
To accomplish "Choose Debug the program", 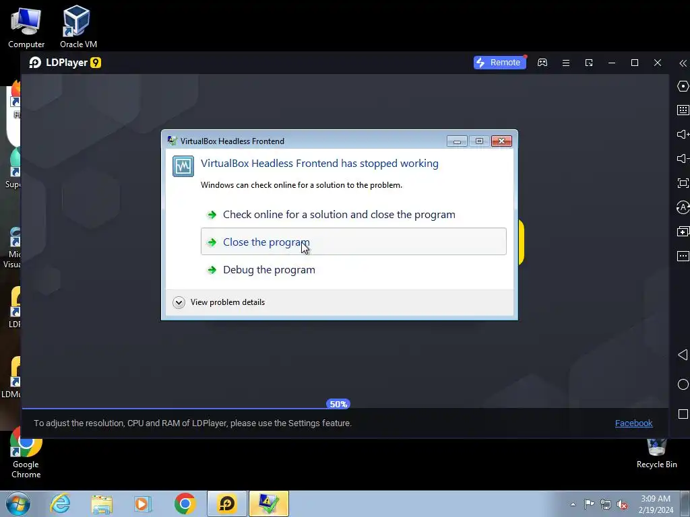I will click(x=353, y=269).
